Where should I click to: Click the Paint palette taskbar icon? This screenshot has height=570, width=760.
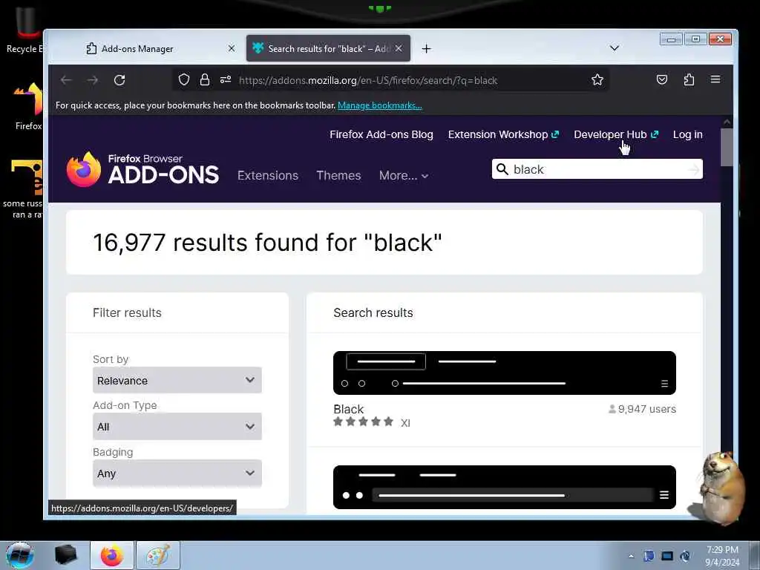pos(158,555)
